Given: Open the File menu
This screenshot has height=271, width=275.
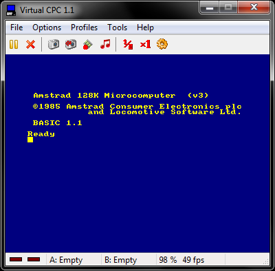Looking at the screenshot, I should (16, 28).
